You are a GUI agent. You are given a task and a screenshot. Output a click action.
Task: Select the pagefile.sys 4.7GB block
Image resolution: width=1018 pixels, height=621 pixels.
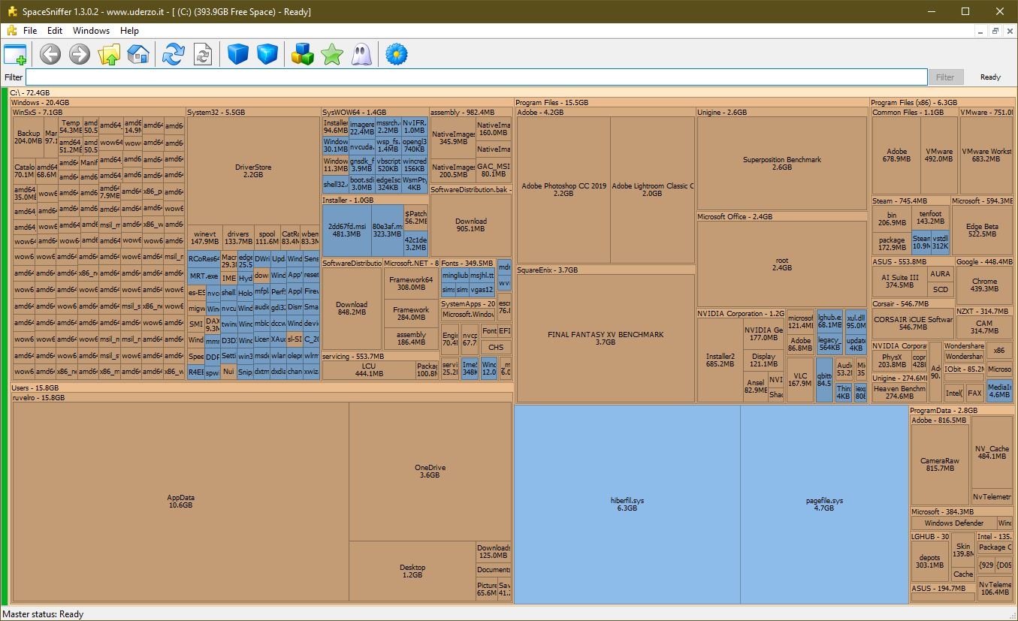pos(824,504)
